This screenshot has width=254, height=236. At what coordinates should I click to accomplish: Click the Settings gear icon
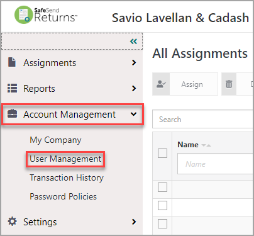tap(13, 222)
